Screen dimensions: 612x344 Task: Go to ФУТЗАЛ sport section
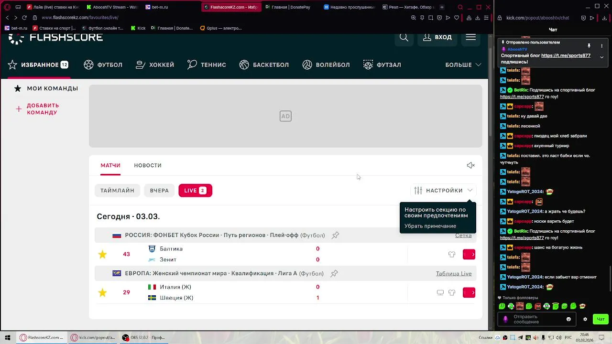pyautogui.click(x=382, y=64)
